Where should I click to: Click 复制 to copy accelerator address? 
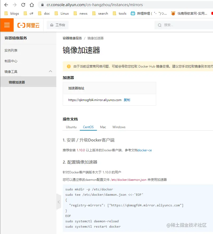(x=127, y=100)
